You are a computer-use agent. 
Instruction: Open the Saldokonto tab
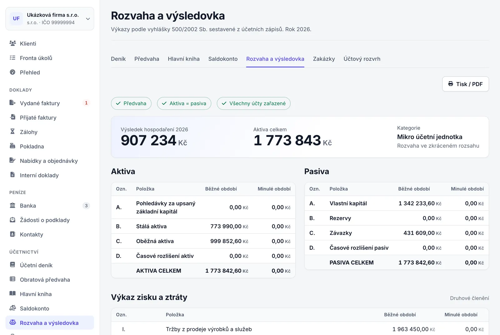pos(223,59)
